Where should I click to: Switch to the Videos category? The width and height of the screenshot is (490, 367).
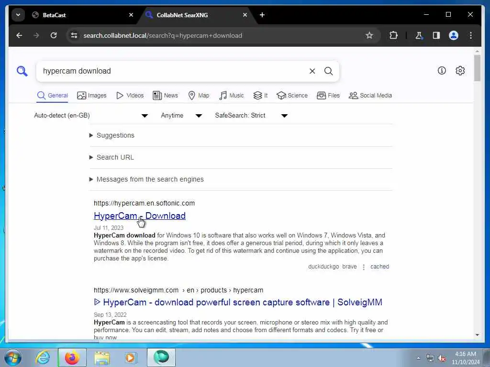[x=130, y=96]
